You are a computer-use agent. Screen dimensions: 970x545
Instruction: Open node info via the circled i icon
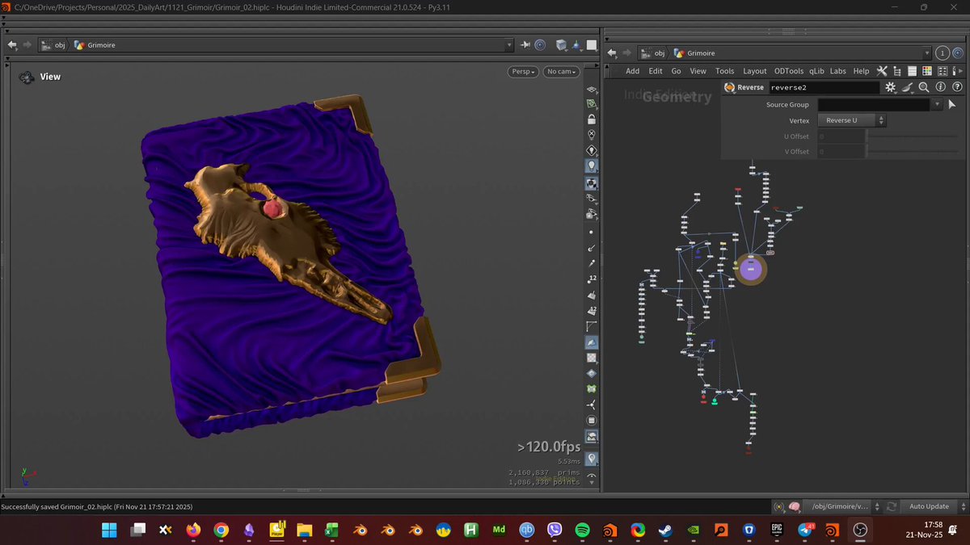[941, 87]
